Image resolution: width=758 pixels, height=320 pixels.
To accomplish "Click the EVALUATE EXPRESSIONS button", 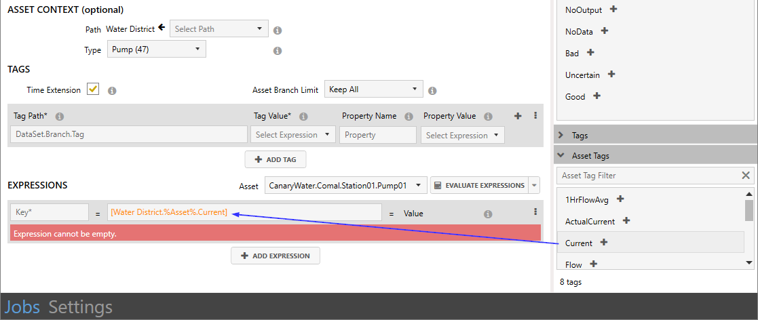I will click(478, 185).
